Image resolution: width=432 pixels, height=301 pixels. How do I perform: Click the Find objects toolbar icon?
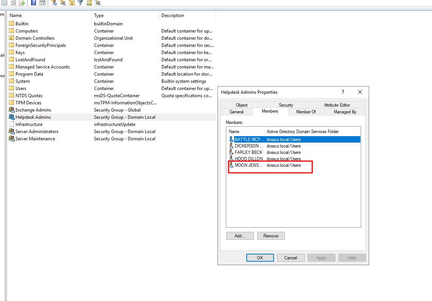coord(89,3)
